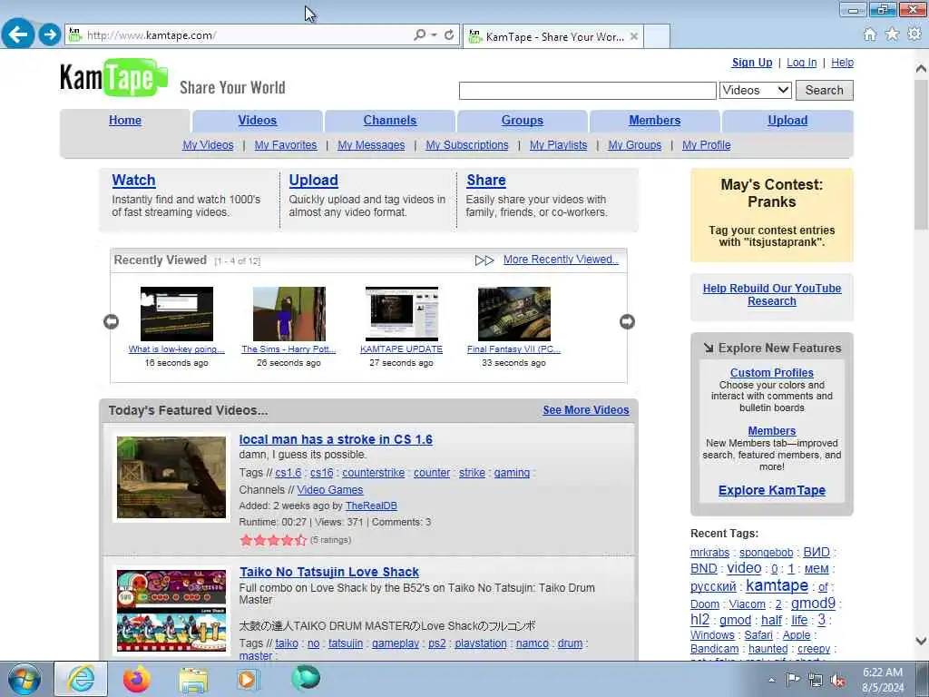This screenshot has width=929, height=697.
Task: Focus the KamTape search text box
Action: coord(587,91)
